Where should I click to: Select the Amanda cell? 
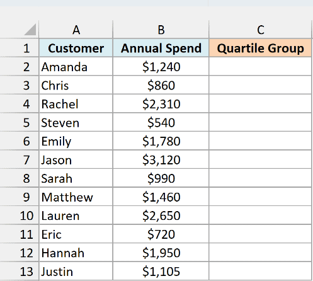click(x=76, y=66)
